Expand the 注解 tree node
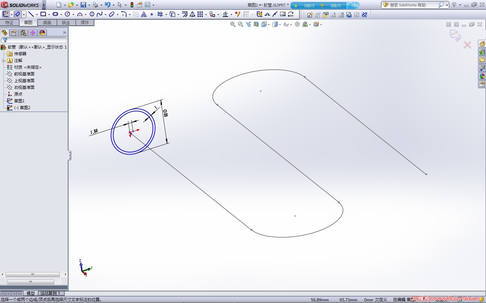Viewport: 486px width, 303px height. [3, 61]
